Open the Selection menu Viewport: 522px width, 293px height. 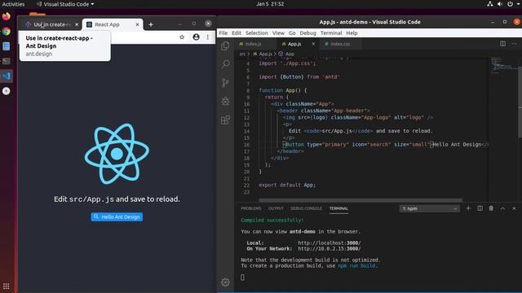(x=257, y=33)
